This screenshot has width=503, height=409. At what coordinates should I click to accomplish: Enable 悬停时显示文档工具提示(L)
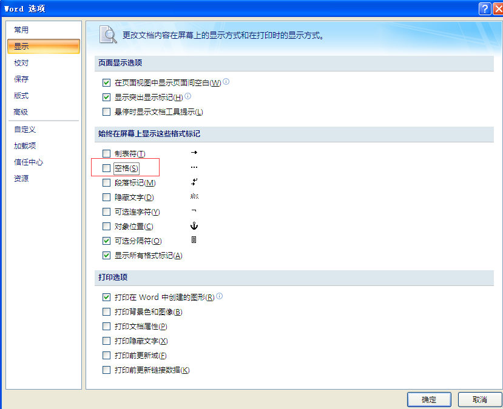click(x=107, y=111)
